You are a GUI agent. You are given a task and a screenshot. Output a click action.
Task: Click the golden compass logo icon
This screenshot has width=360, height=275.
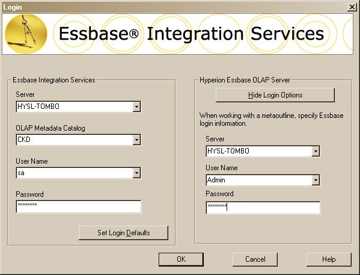coord(26,34)
